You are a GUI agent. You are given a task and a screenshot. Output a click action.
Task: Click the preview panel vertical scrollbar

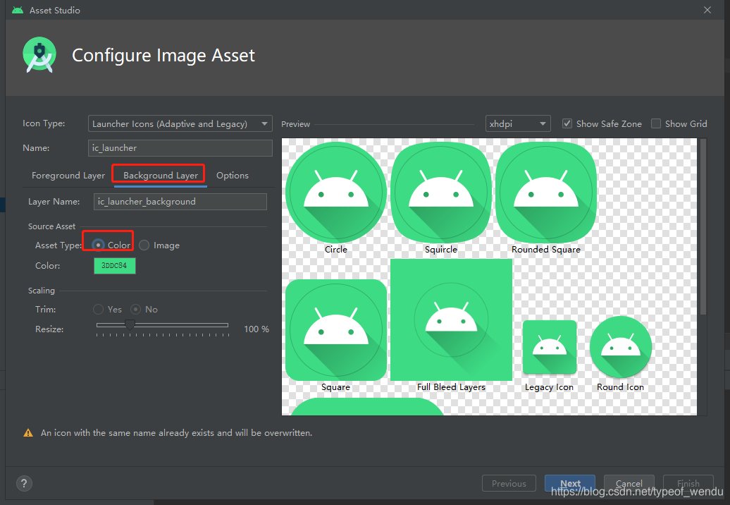703,226
